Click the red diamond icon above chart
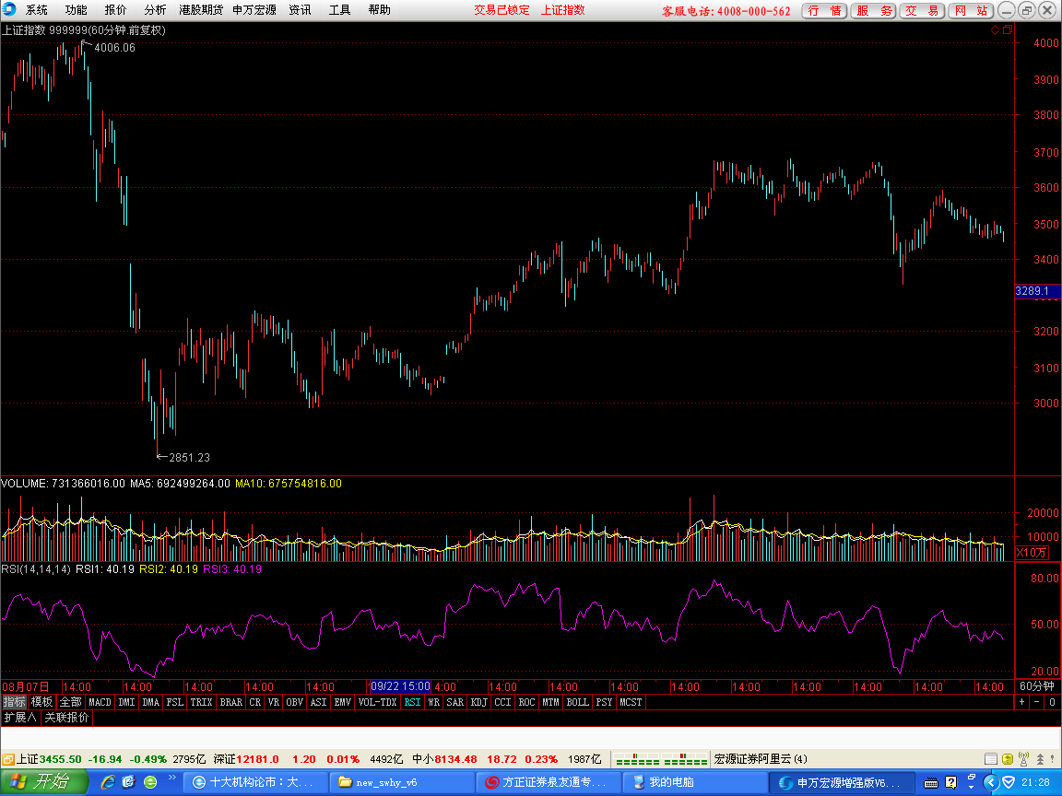Viewport: 1062px width, 796px height. [x=995, y=29]
